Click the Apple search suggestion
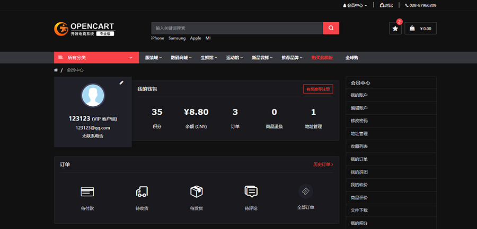The image size is (477, 229). coord(196,38)
